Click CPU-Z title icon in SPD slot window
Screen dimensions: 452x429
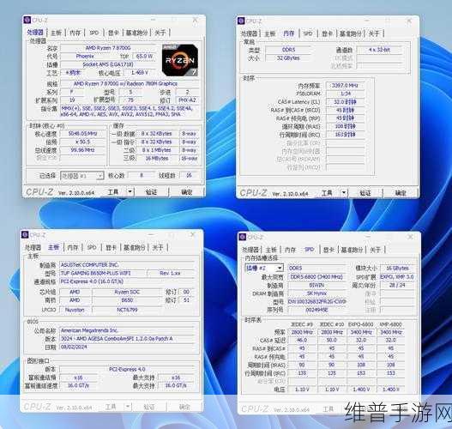[243, 237]
